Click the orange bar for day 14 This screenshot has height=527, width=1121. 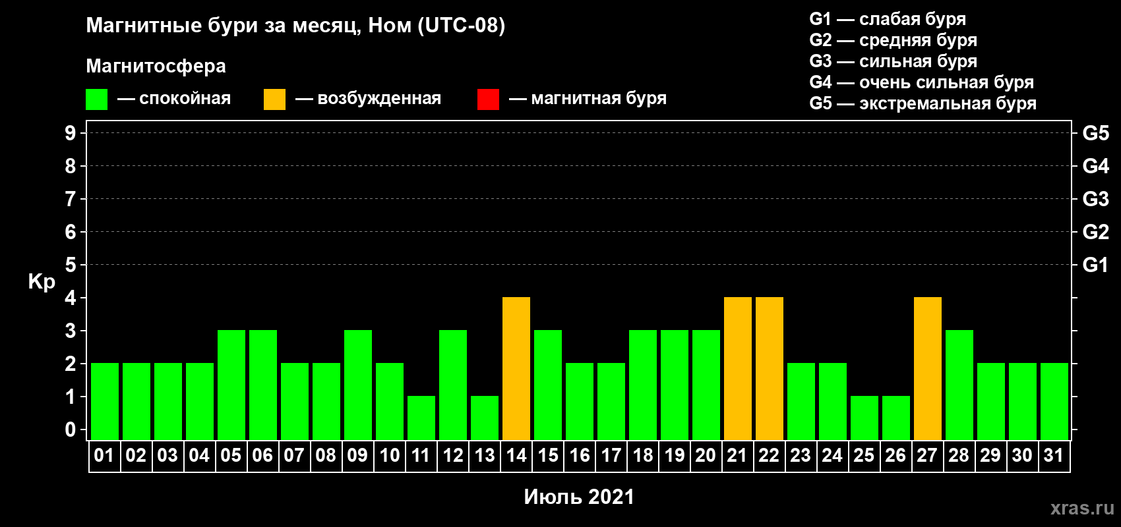[x=516, y=368]
